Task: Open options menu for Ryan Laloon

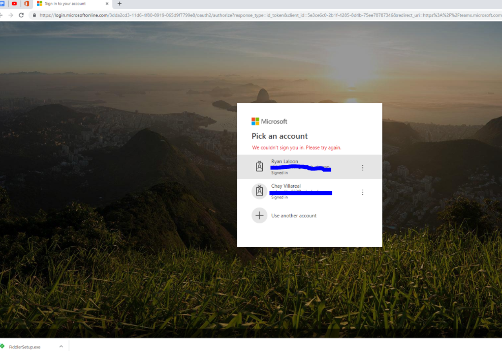Action: click(362, 168)
